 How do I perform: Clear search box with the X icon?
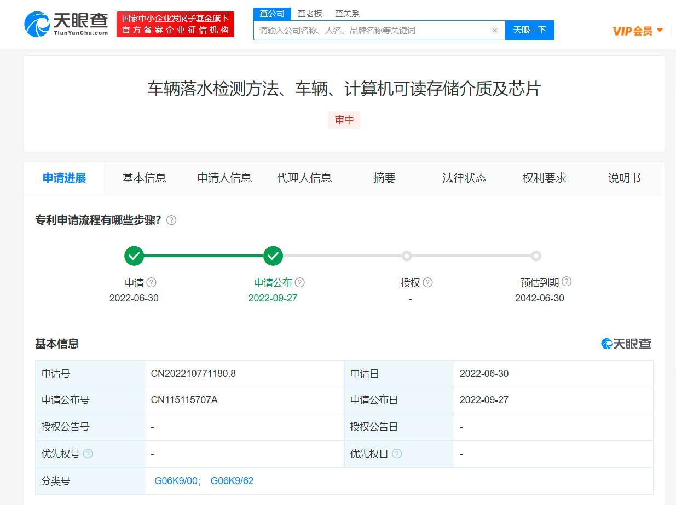[x=495, y=31]
